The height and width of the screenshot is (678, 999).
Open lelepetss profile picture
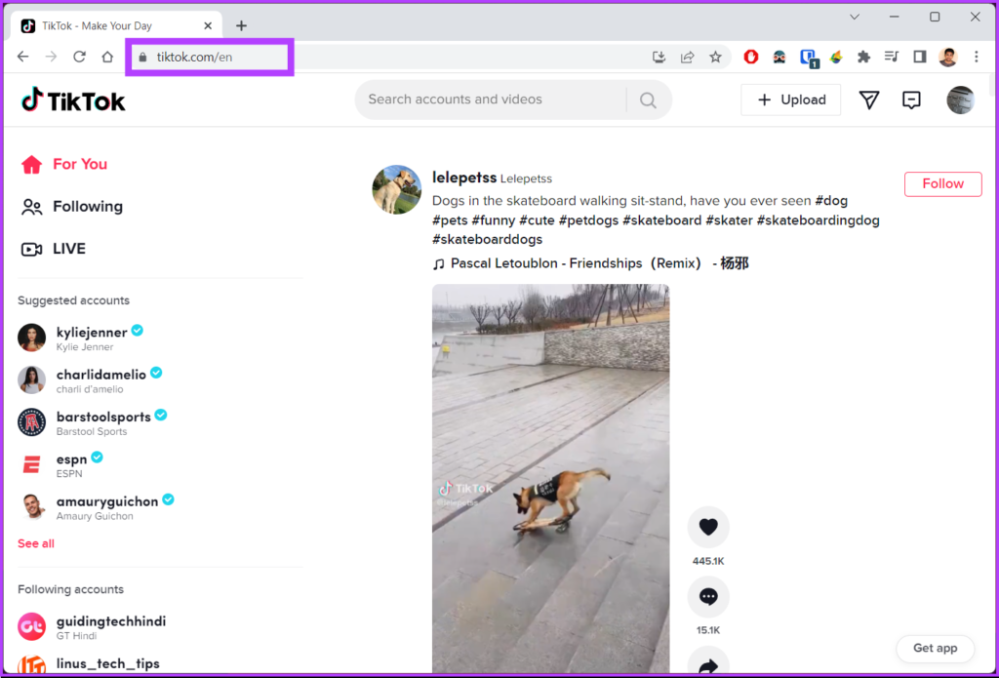[x=397, y=190]
